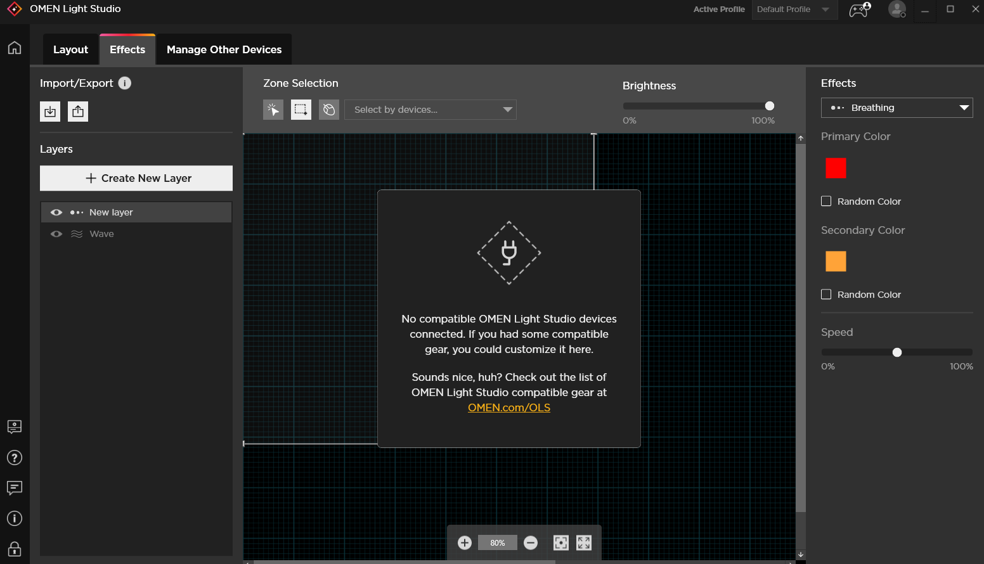The image size is (984, 564).
Task: Click the Export profile icon
Action: point(78,112)
